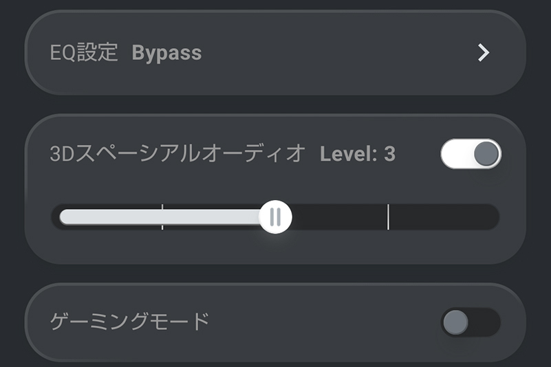Click the Level: 3 indicator text
This screenshot has height=367, width=551.
click(x=358, y=154)
